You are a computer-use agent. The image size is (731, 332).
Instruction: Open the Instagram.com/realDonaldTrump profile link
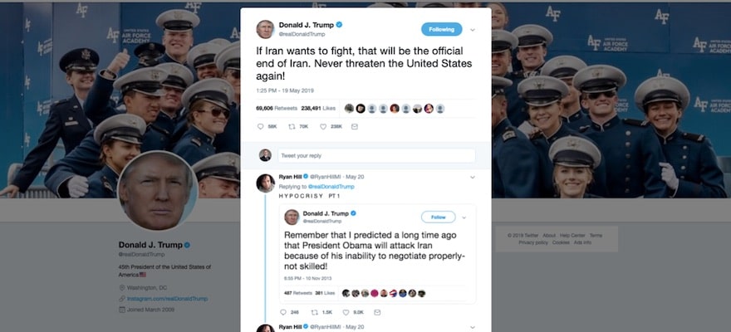167,299
